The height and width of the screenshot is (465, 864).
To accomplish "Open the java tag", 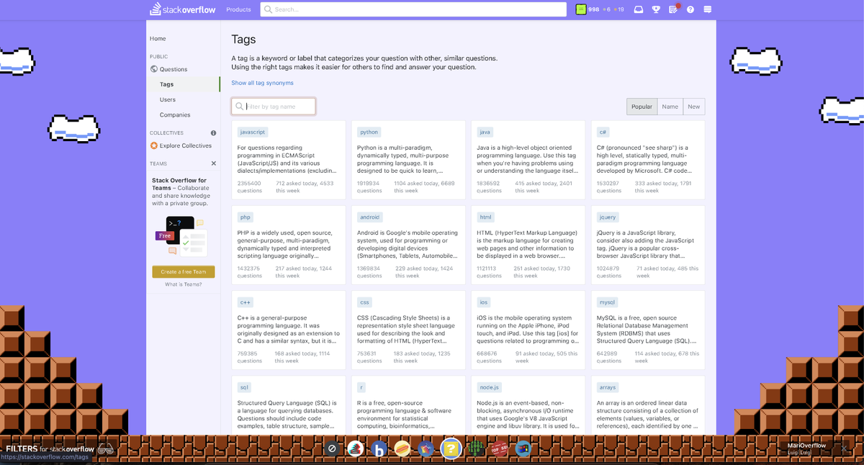I will [485, 132].
